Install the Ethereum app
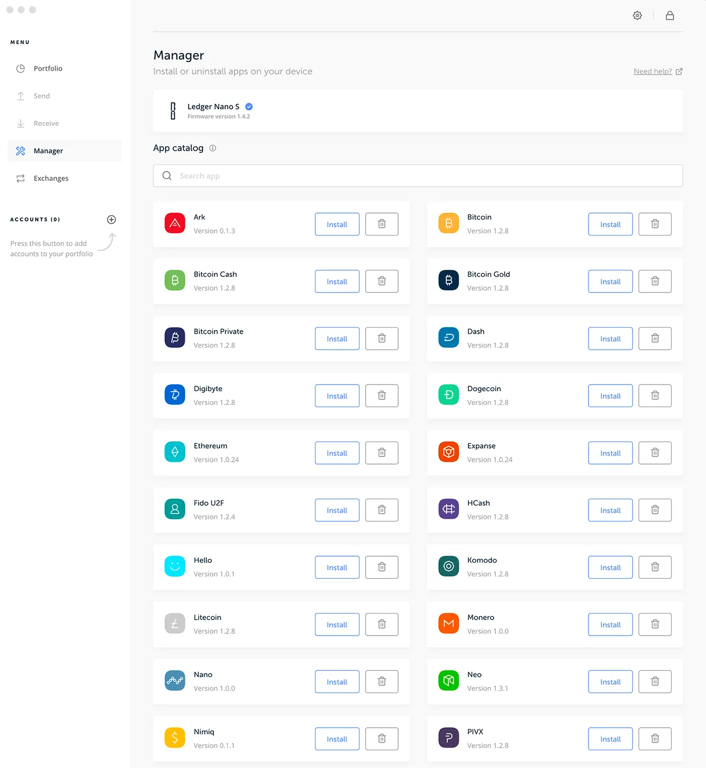706x768 pixels. 337,453
